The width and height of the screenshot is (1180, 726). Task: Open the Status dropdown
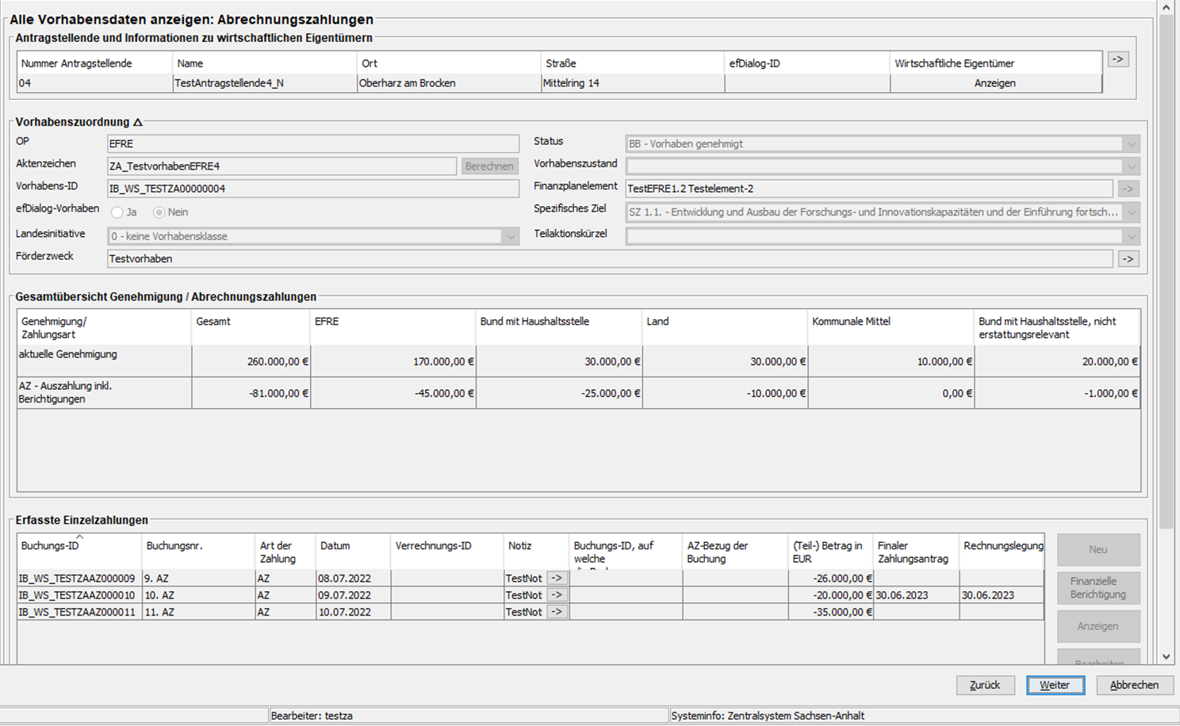click(x=1132, y=144)
